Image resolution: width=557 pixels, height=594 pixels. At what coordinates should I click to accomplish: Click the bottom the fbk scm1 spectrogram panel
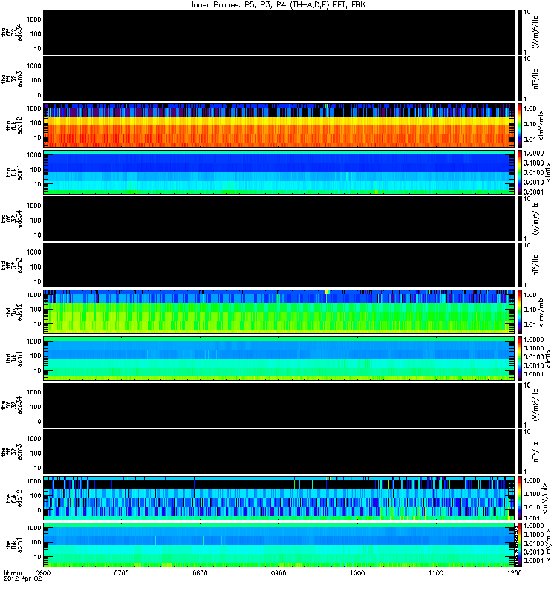pyautogui.click(x=279, y=545)
